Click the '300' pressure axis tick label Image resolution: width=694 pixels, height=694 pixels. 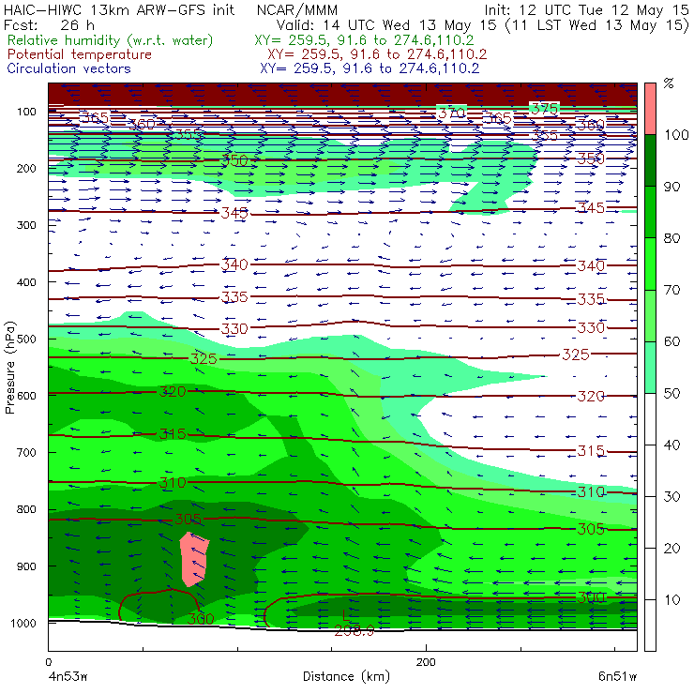(26, 225)
